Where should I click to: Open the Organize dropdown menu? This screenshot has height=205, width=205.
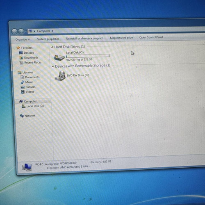(x=23, y=39)
